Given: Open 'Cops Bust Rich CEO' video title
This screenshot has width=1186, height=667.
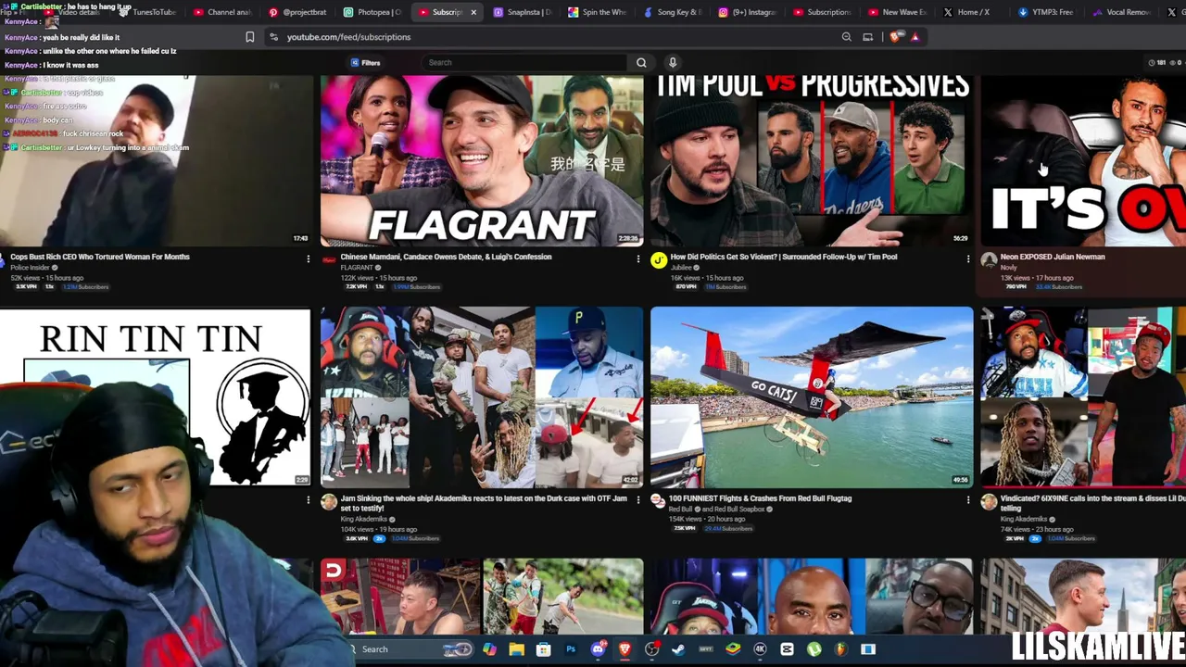Looking at the screenshot, I should (100, 257).
